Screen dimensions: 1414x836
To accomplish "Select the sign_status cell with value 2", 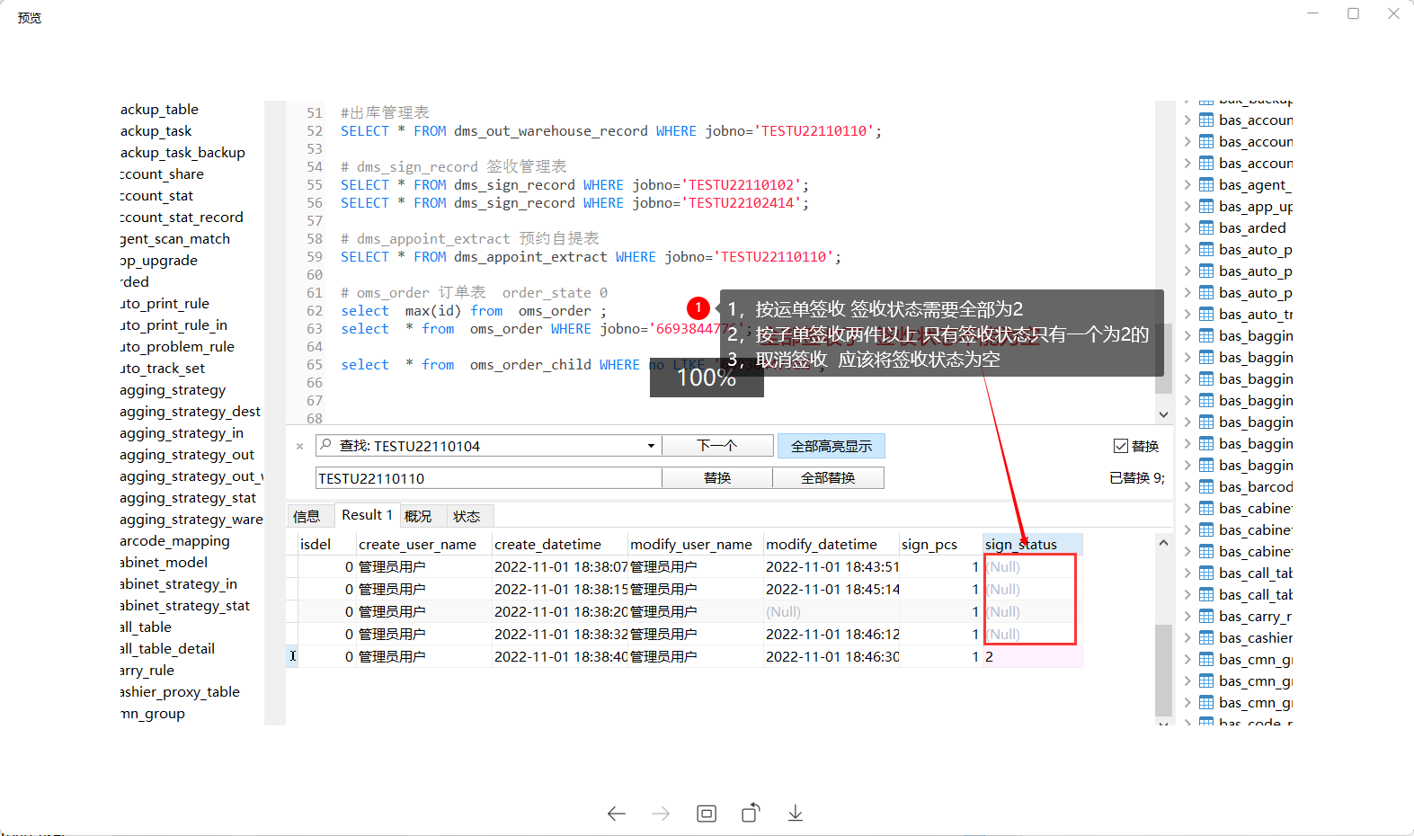I will 1032,656.
